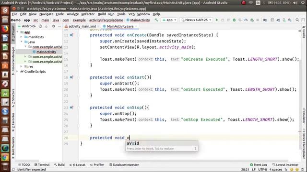Open the Nexus 6 API 25 device dropdown
The height and width of the screenshot is (172, 307).
click(196, 20)
